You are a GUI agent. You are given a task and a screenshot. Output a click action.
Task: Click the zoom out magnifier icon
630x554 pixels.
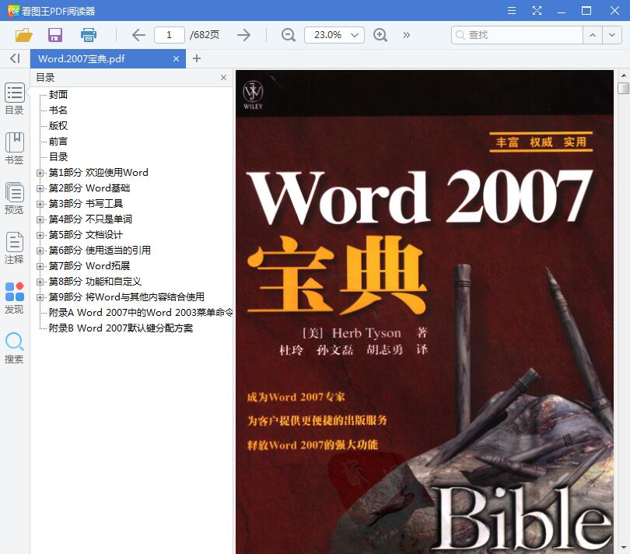(288, 35)
